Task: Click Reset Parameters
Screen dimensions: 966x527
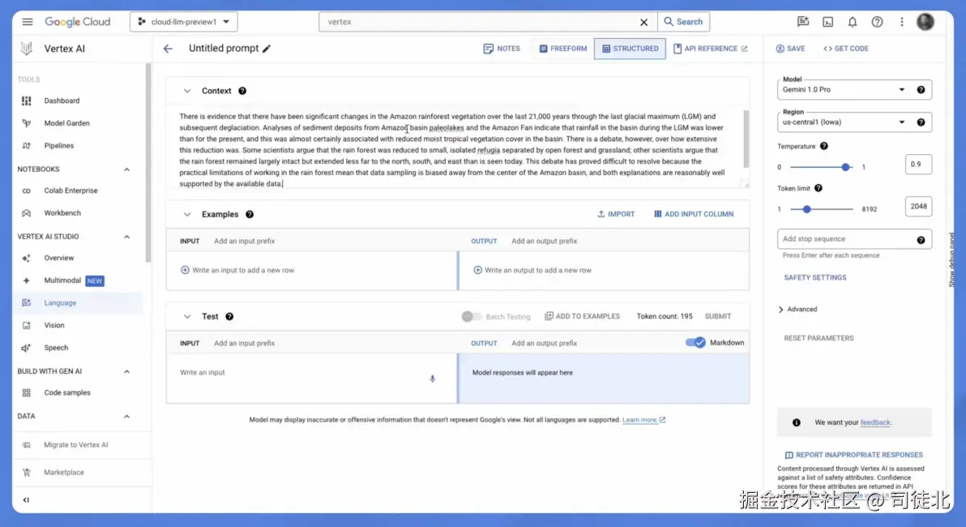Action: tap(819, 338)
